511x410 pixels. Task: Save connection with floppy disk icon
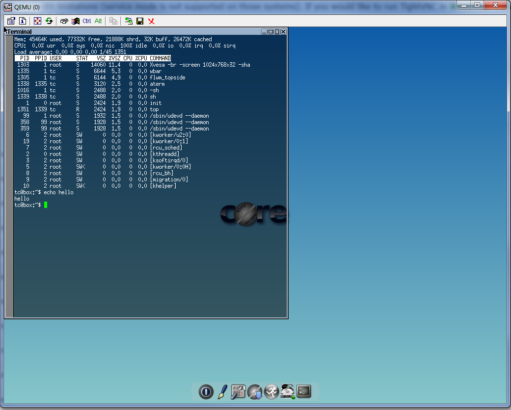(x=140, y=21)
